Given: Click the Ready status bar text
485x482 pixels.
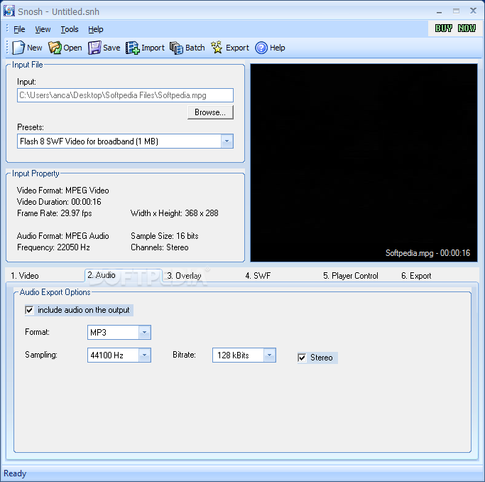Looking at the screenshot, I should pyautogui.click(x=15, y=473).
